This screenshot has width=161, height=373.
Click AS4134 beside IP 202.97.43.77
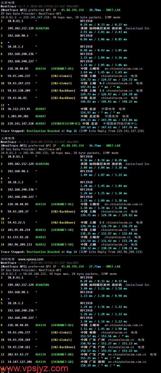(40, 354)
